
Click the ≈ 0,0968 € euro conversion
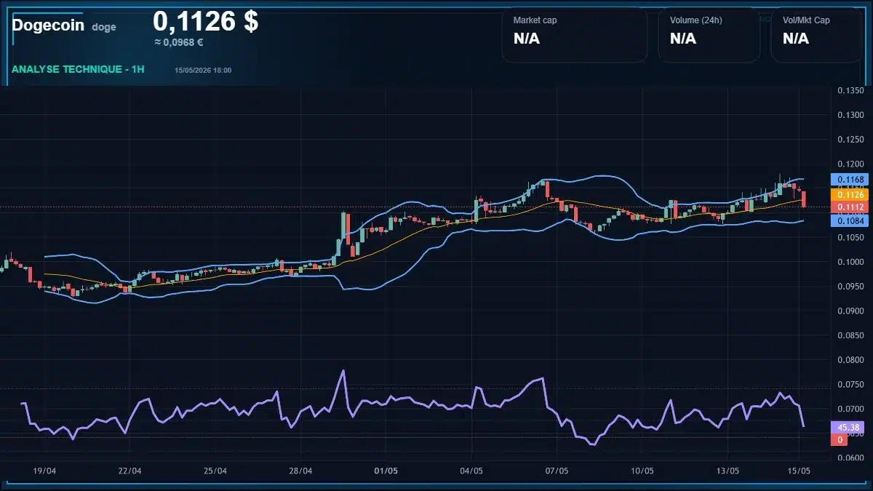(x=178, y=43)
